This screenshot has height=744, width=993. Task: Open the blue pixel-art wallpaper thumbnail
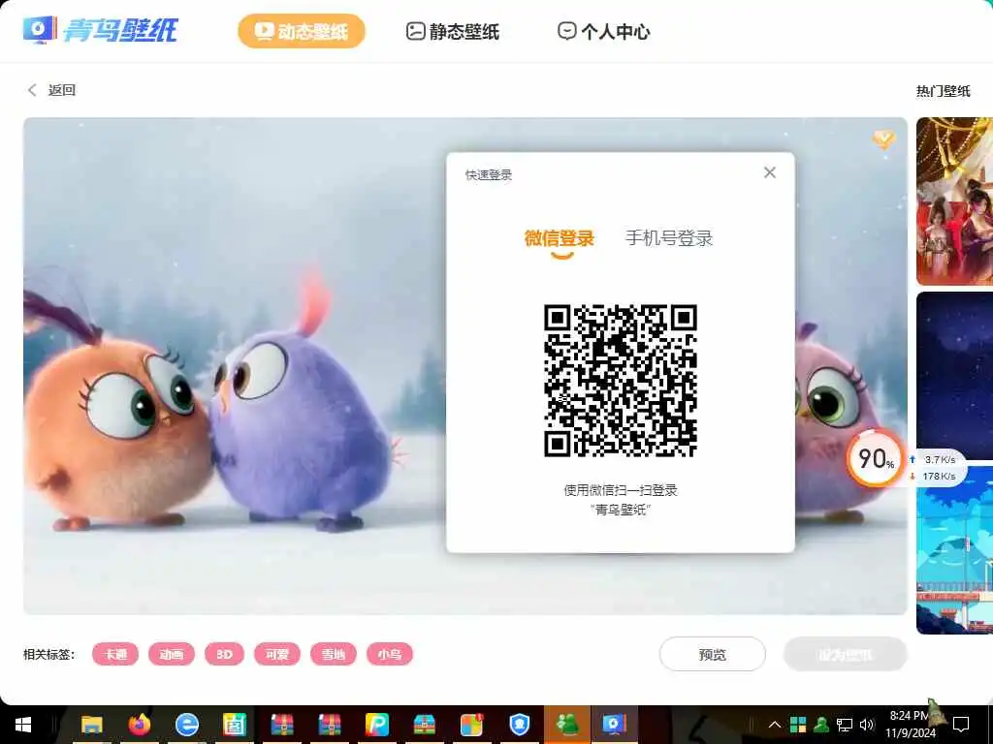coord(954,550)
